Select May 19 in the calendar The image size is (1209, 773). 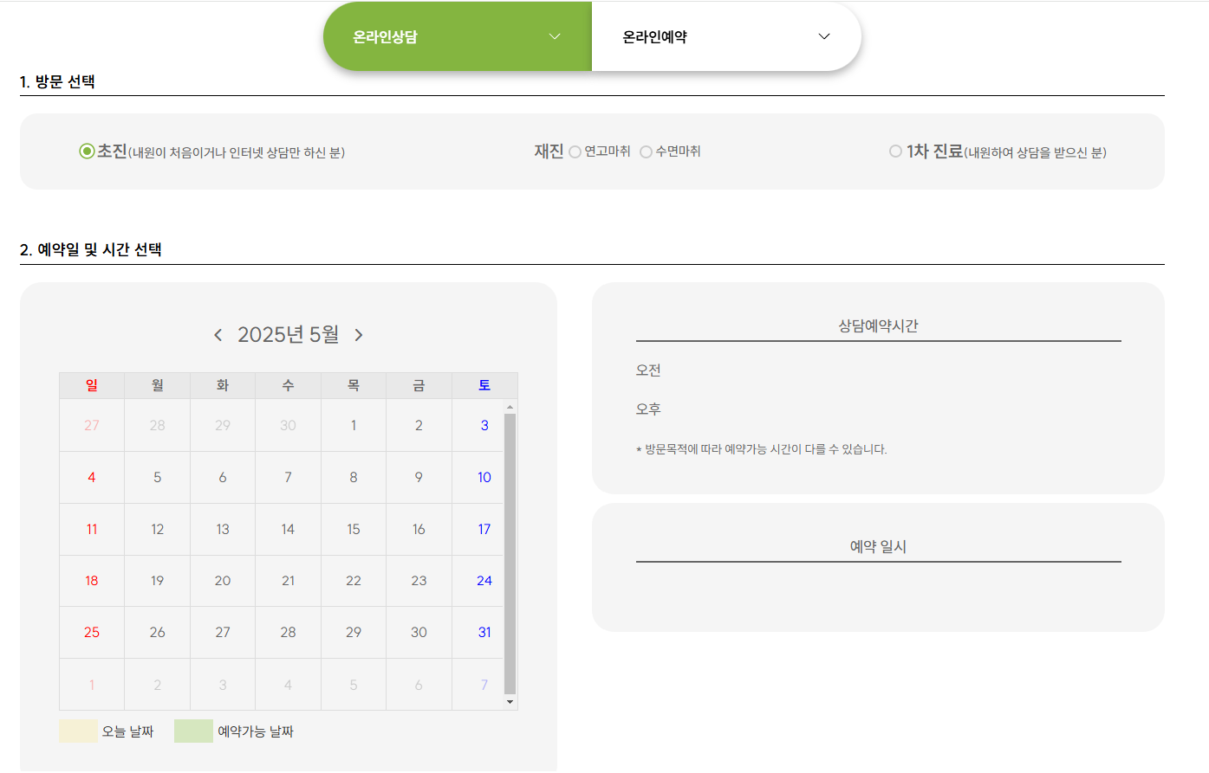[157, 581]
